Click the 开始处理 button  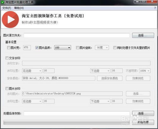coord(143,122)
